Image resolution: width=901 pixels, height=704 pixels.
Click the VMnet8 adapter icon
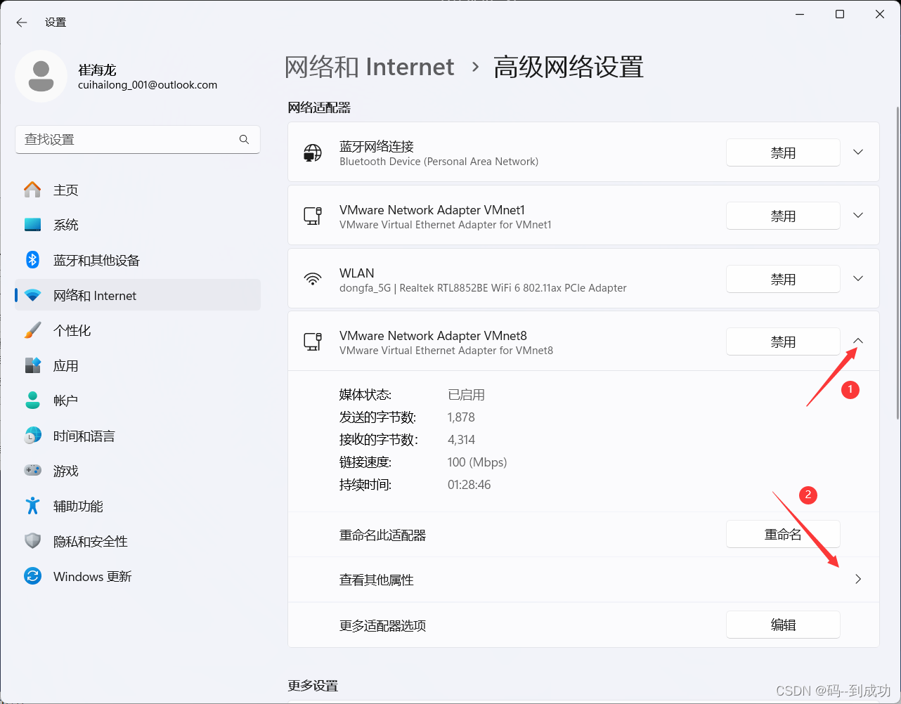pyautogui.click(x=313, y=341)
